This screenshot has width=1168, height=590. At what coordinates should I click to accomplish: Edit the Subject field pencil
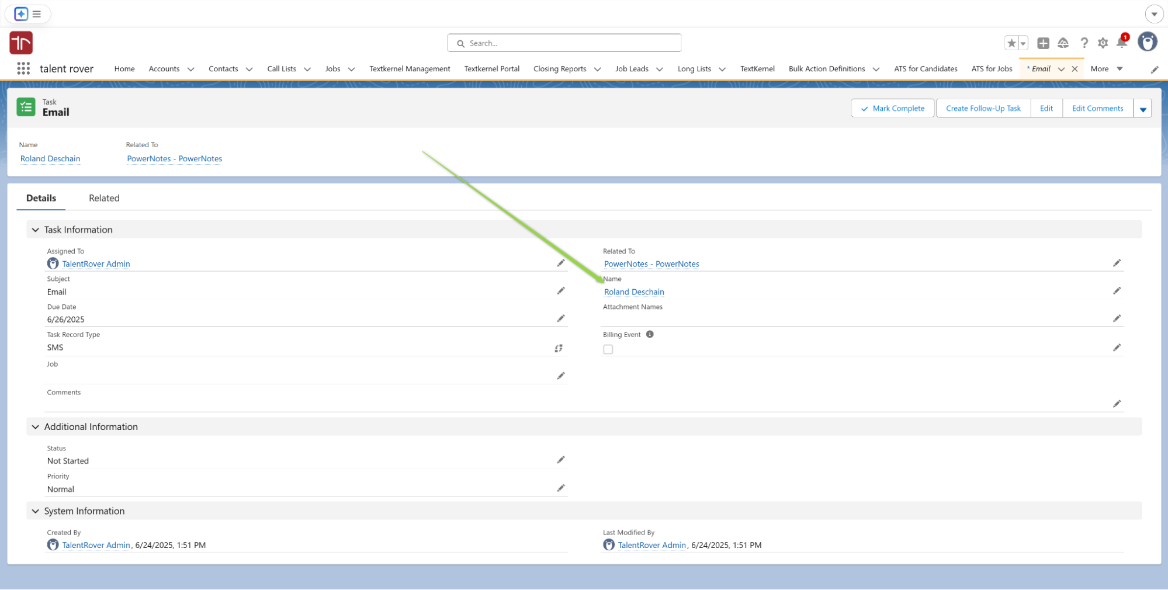click(561, 291)
